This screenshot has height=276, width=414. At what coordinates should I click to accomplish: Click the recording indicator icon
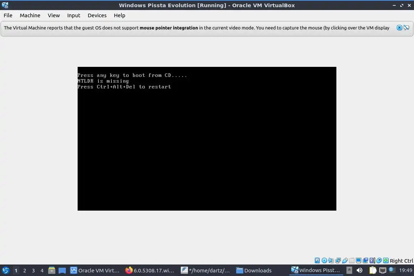click(365, 261)
